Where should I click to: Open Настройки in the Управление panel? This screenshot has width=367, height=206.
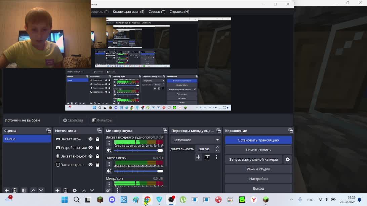[258, 179]
